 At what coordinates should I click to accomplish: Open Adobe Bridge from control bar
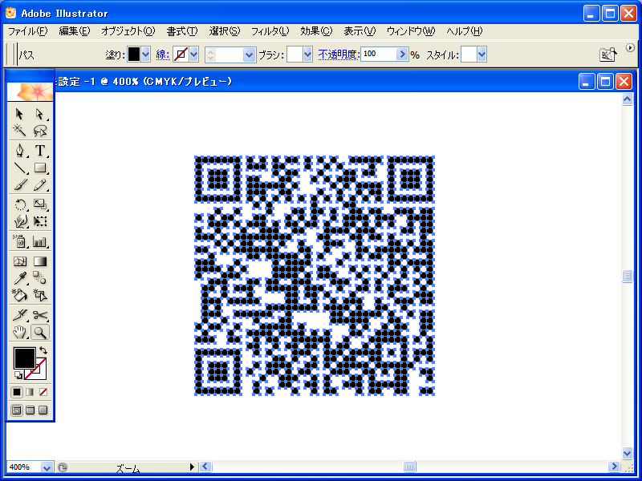tap(608, 55)
